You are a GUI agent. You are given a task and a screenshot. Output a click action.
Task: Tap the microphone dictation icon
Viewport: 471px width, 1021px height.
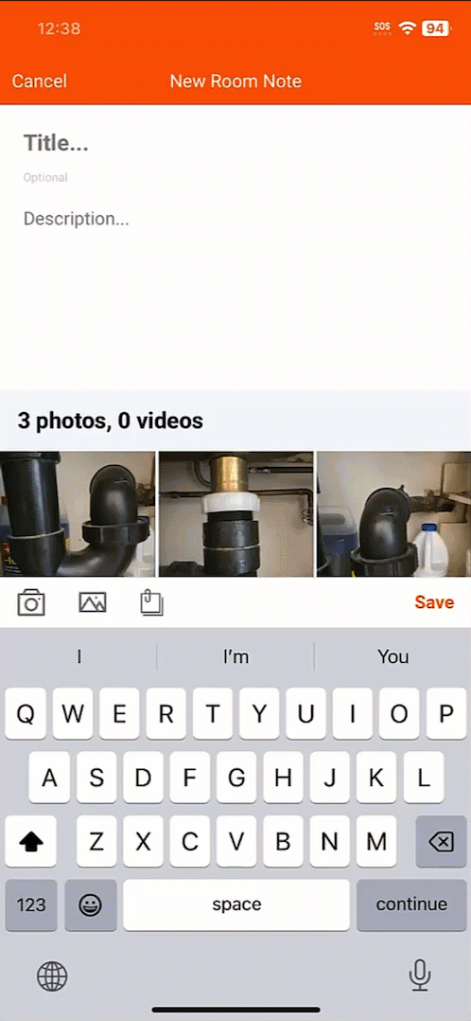coord(420,976)
